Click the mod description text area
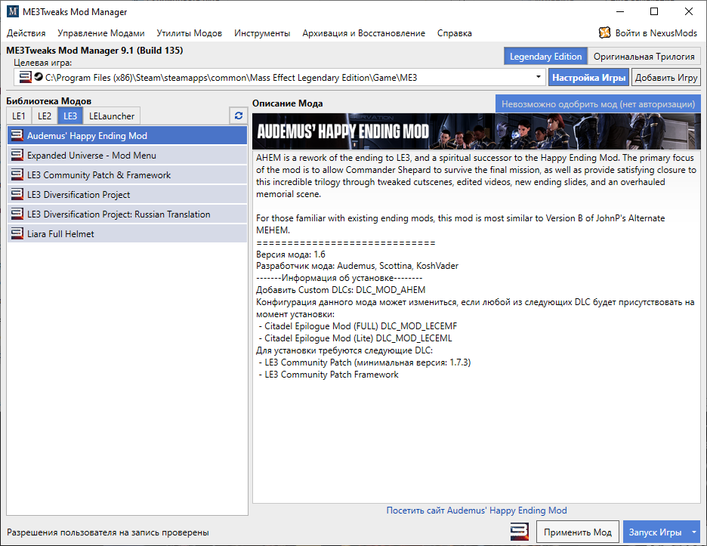This screenshot has height=546, width=707. pos(477,326)
